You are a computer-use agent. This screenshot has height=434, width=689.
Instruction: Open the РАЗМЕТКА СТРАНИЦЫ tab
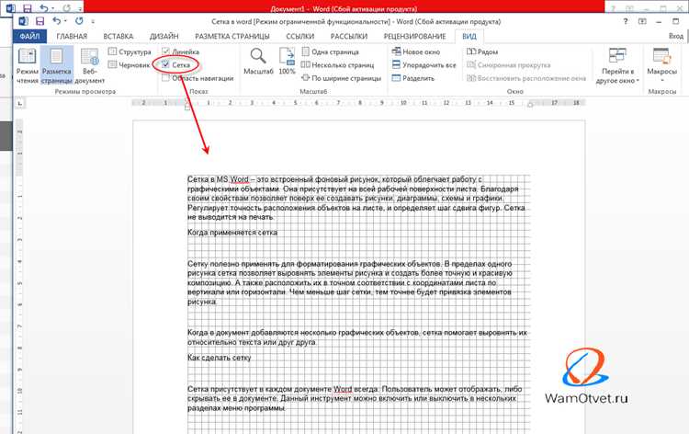click(232, 36)
